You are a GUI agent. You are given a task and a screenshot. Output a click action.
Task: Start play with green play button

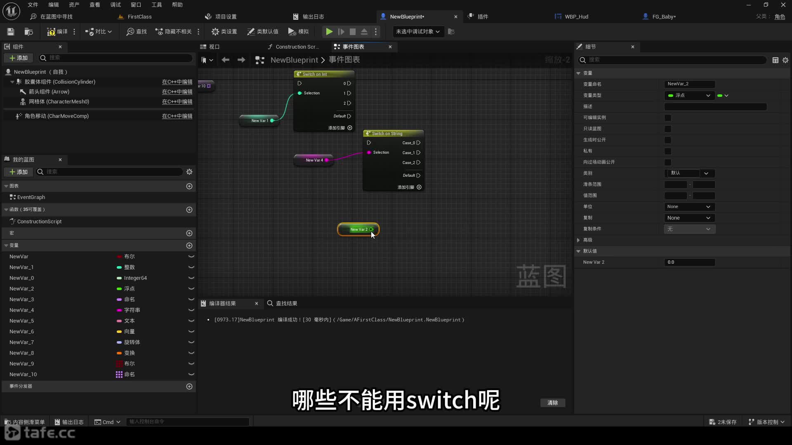pos(329,32)
